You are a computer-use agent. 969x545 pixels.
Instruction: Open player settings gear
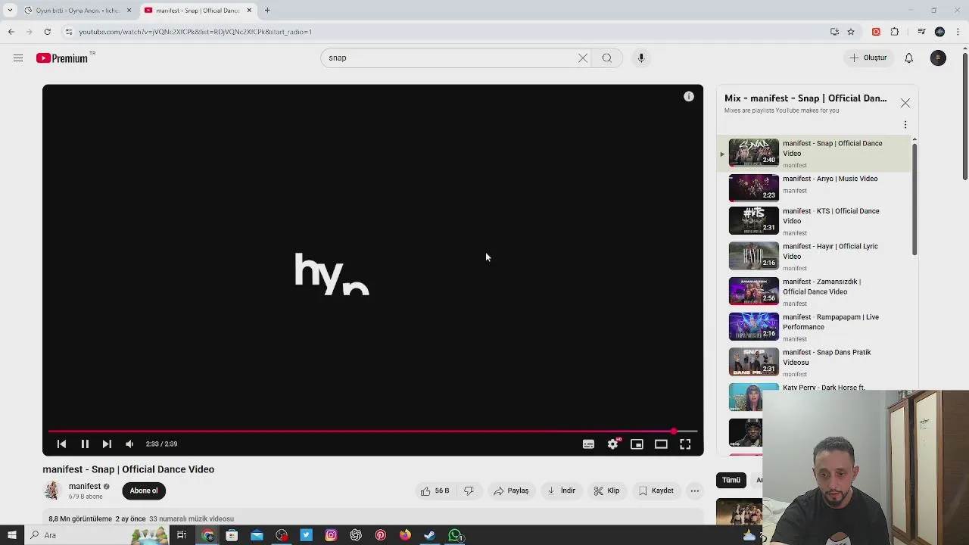pos(612,444)
